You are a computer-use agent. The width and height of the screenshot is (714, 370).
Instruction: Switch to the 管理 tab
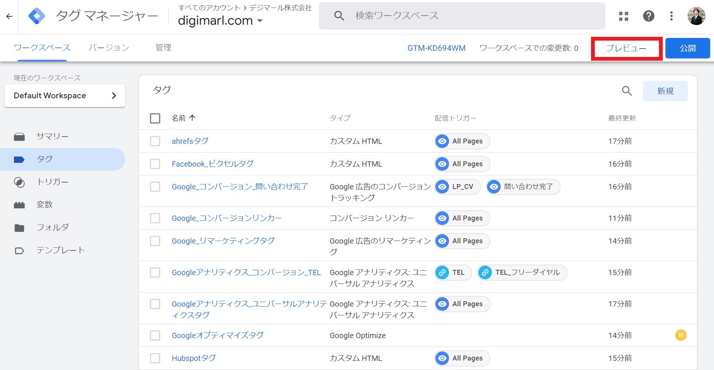(163, 48)
